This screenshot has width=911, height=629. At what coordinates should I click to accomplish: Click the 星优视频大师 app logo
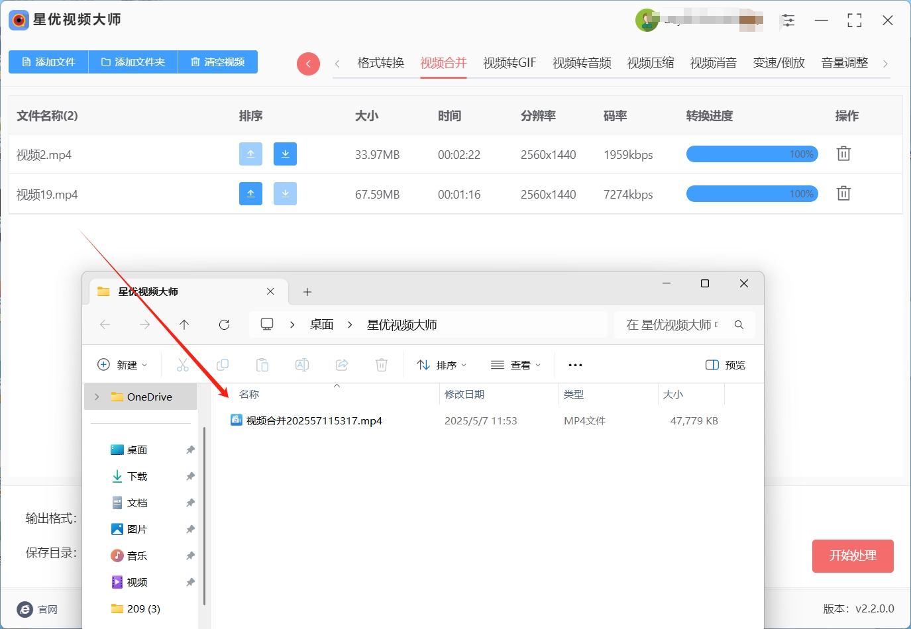point(19,21)
